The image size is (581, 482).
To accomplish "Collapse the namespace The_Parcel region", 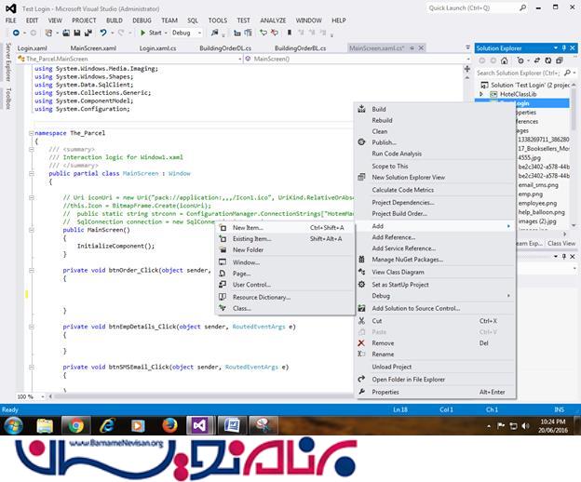I will pos(32,133).
